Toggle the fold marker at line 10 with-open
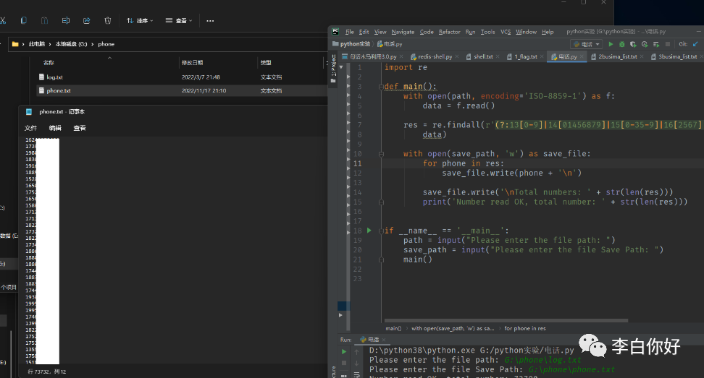 (x=381, y=154)
